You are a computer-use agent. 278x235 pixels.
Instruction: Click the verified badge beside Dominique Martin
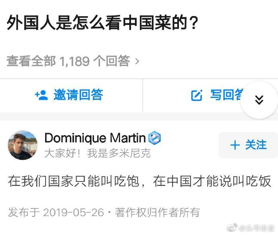click(x=154, y=138)
